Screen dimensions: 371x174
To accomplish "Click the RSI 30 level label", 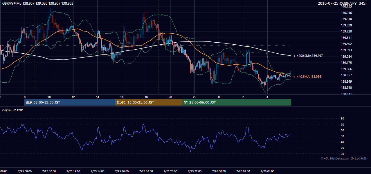I will 342,148.
